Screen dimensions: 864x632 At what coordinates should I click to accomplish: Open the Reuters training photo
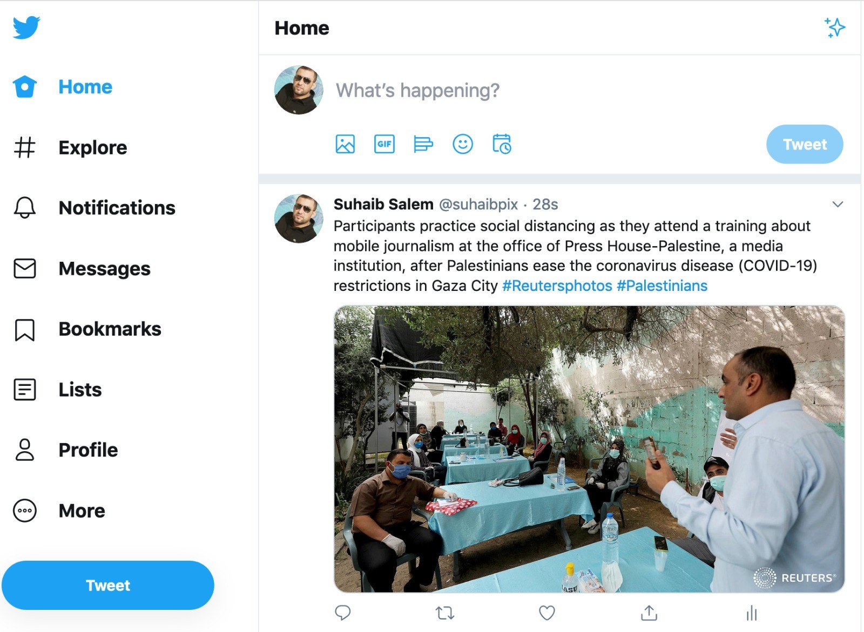[589, 449]
